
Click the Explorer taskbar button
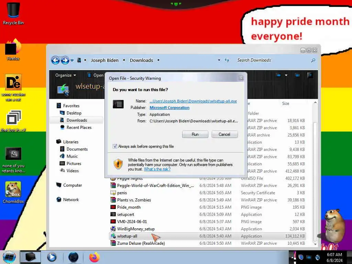click(31, 257)
